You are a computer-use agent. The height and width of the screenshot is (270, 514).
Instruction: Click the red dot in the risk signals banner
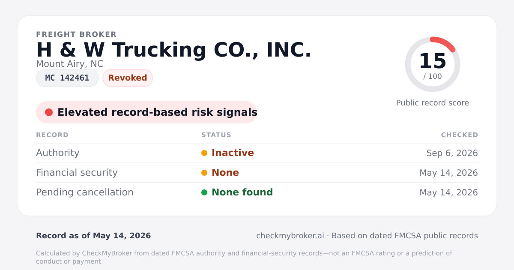(49, 112)
